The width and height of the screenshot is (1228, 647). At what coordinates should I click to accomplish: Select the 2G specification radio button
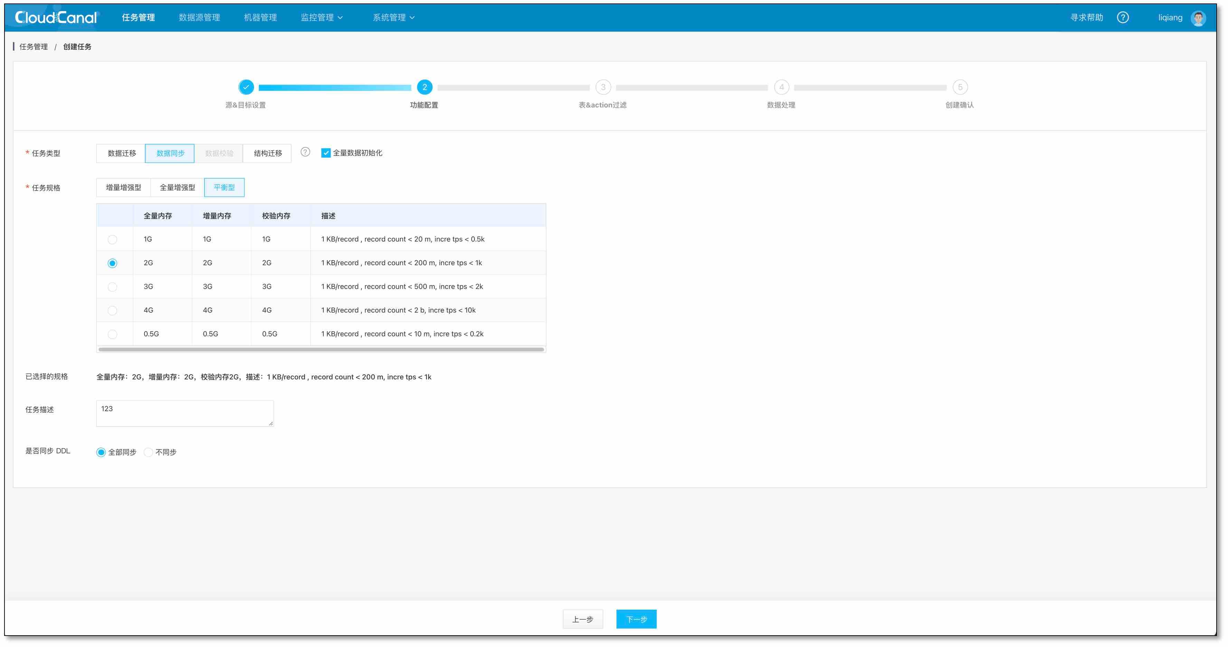[113, 263]
